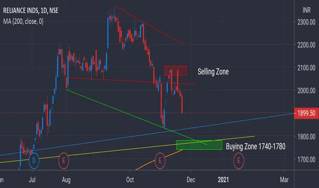Click the Buying Zone 1740-1780 text label
This screenshot has width=319, height=188.
256,146
